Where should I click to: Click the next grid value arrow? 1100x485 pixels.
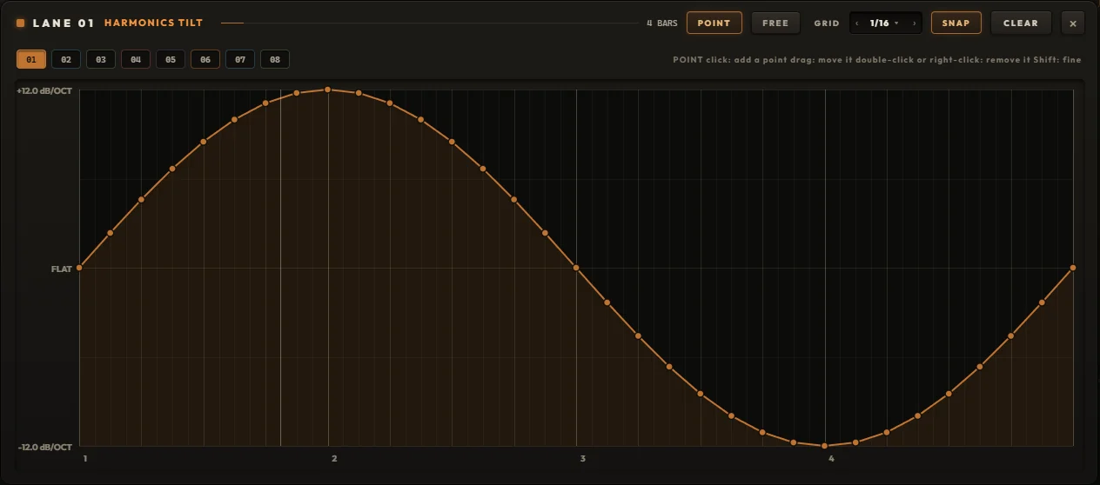tap(914, 23)
